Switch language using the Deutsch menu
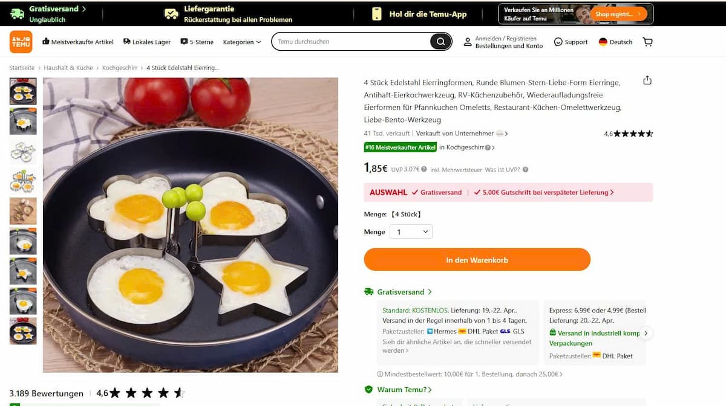The height and width of the screenshot is (406, 726). click(615, 42)
